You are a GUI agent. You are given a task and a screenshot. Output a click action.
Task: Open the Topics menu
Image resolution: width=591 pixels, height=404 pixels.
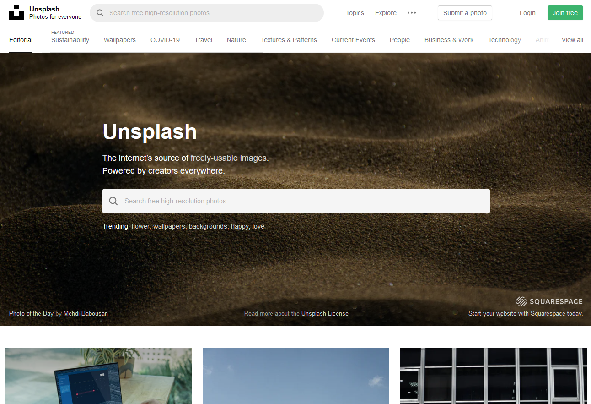click(355, 13)
